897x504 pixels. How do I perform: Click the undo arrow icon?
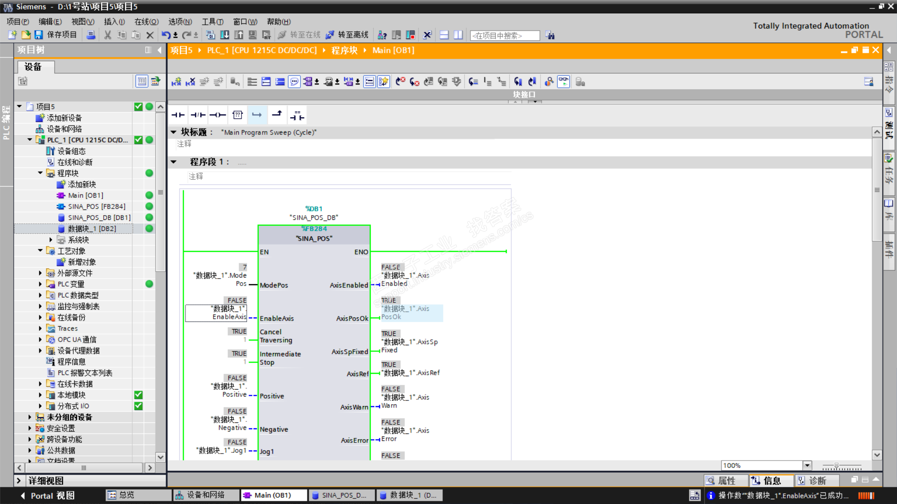(x=166, y=35)
